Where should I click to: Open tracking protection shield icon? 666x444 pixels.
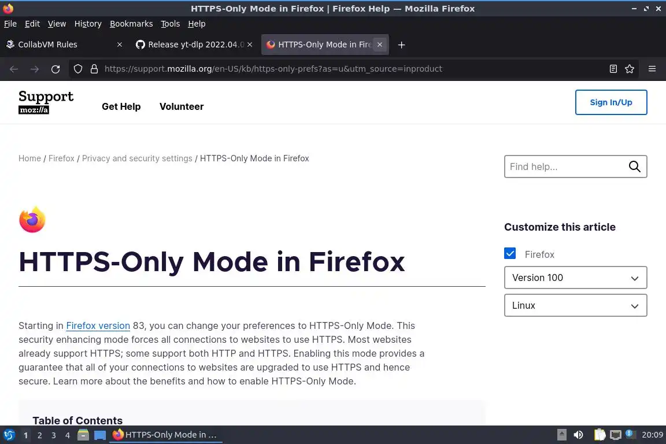coord(77,69)
